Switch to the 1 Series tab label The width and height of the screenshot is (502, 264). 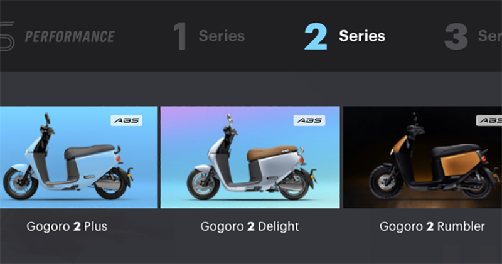pyautogui.click(x=222, y=36)
